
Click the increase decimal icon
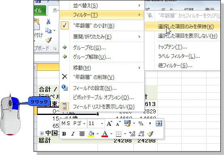point(132,134)
